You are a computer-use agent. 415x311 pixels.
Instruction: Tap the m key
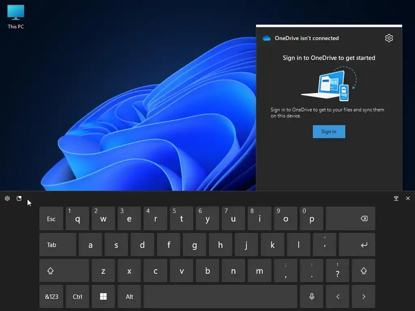click(x=259, y=271)
